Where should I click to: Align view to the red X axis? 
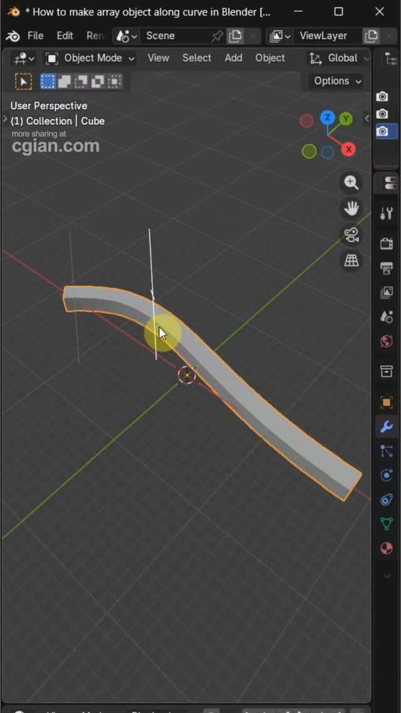click(x=348, y=149)
